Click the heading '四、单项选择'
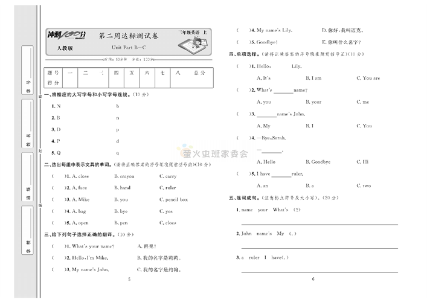This screenshot has height=302, width=427. pos(245,54)
